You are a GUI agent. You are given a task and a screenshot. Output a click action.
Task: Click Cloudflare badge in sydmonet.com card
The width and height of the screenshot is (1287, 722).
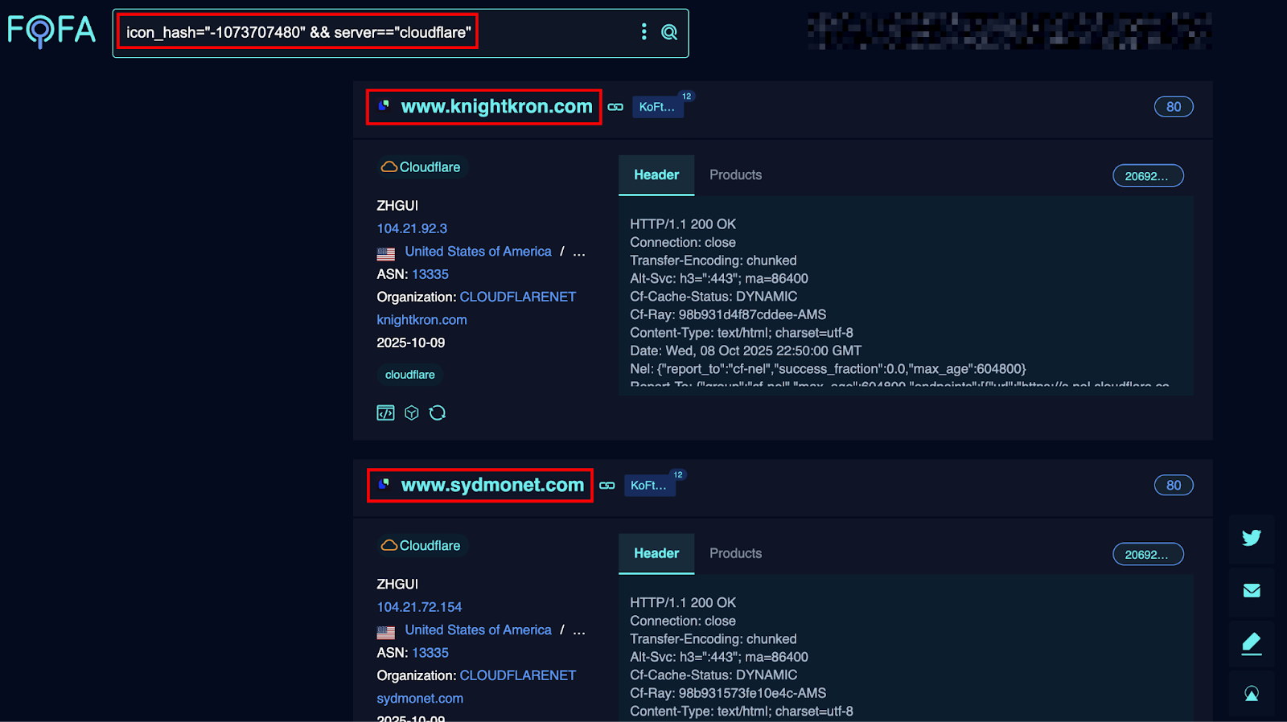(421, 546)
